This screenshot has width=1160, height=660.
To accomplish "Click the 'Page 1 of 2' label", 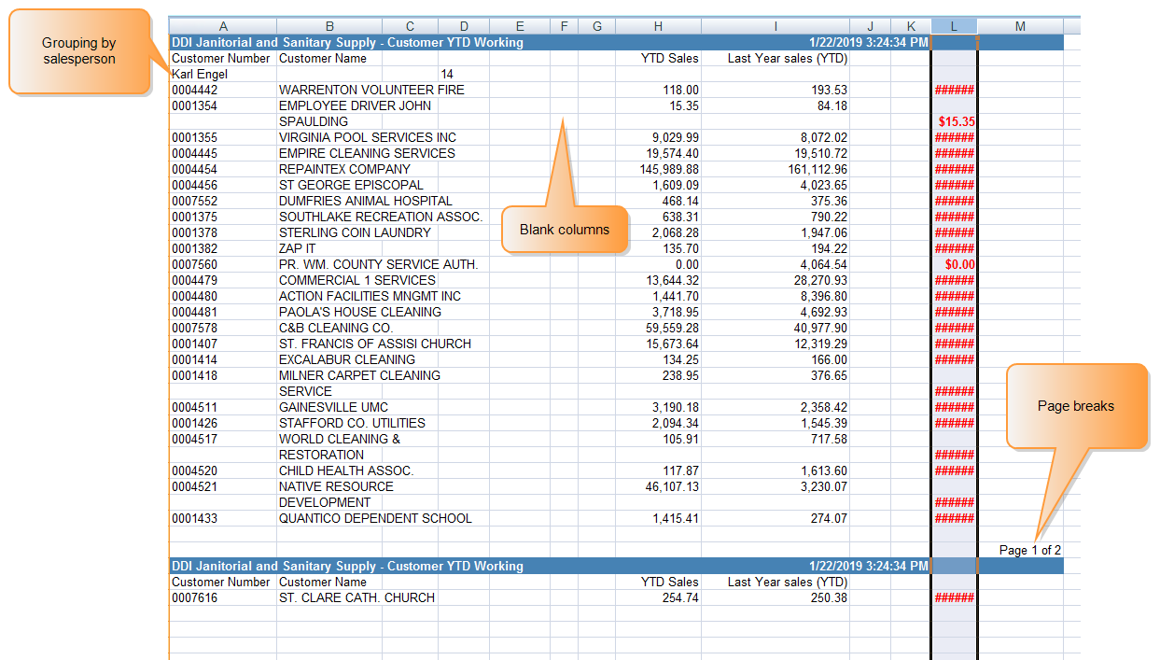I will (1028, 550).
